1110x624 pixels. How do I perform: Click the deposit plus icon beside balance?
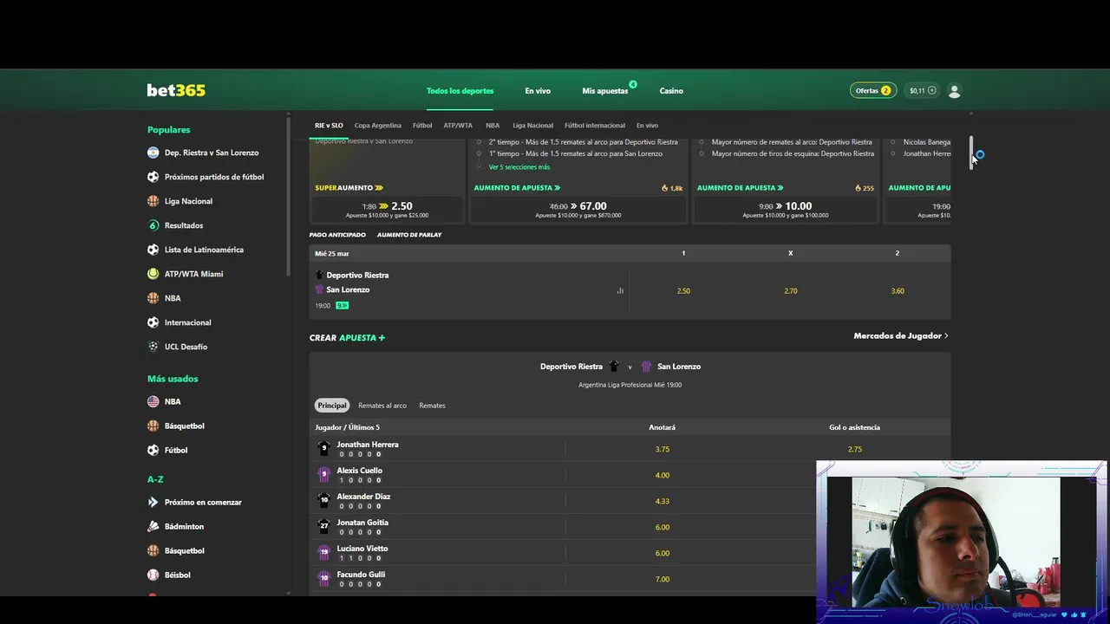pos(932,90)
